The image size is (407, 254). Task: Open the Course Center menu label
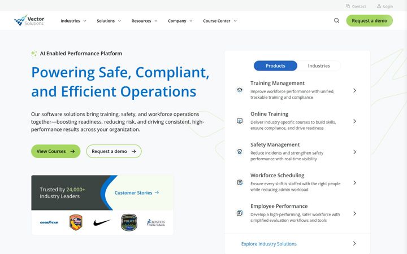[217, 21]
